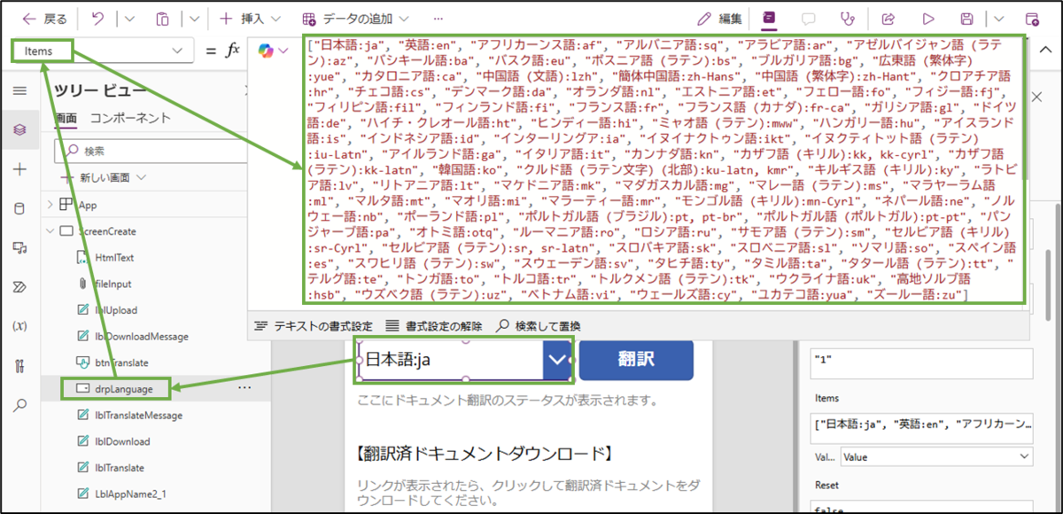Click the search magnifier icon in sidebar
Screen dimensions: 1063x514
[x=20, y=405]
